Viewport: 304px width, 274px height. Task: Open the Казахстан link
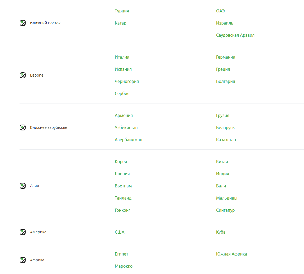coord(226,140)
